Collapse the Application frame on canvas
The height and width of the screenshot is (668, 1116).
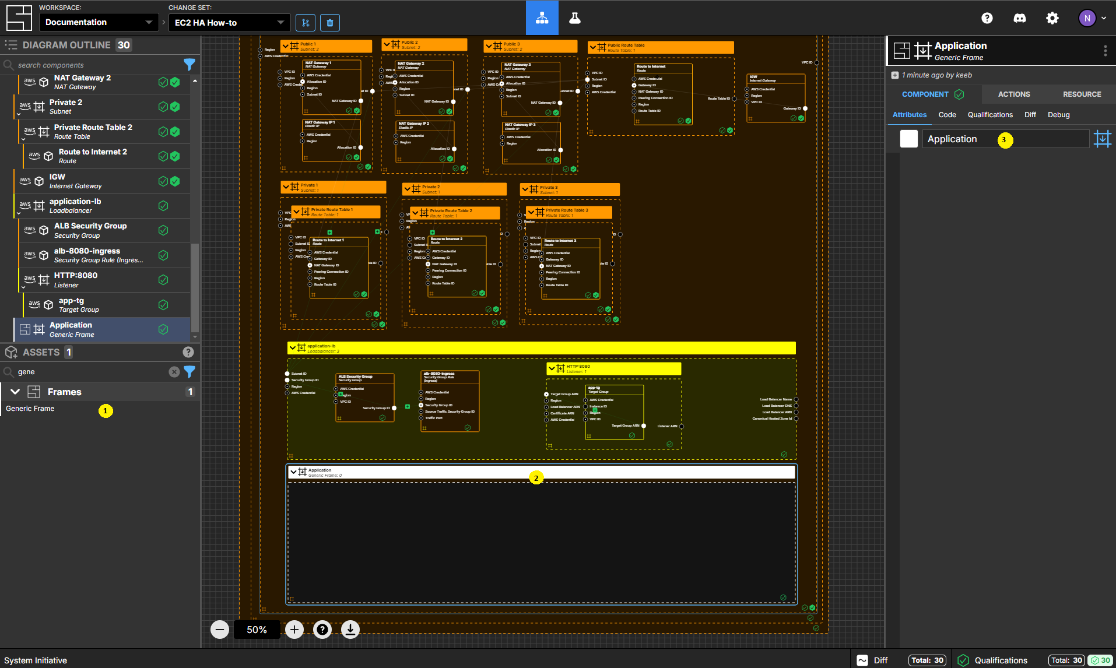(x=294, y=472)
